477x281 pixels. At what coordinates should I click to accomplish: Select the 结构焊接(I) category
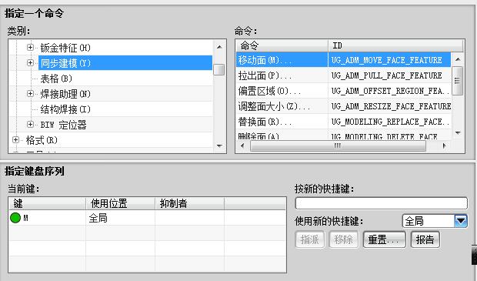[x=65, y=109]
